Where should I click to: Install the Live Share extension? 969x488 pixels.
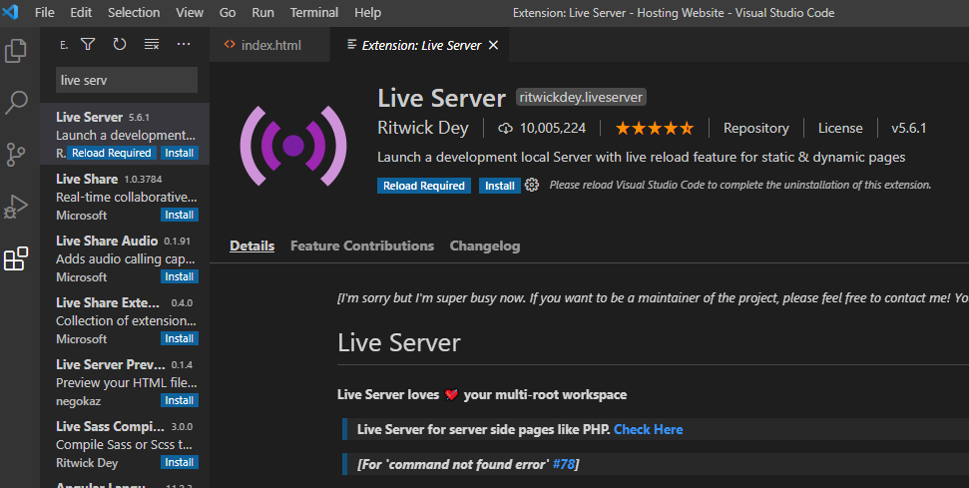click(x=180, y=215)
